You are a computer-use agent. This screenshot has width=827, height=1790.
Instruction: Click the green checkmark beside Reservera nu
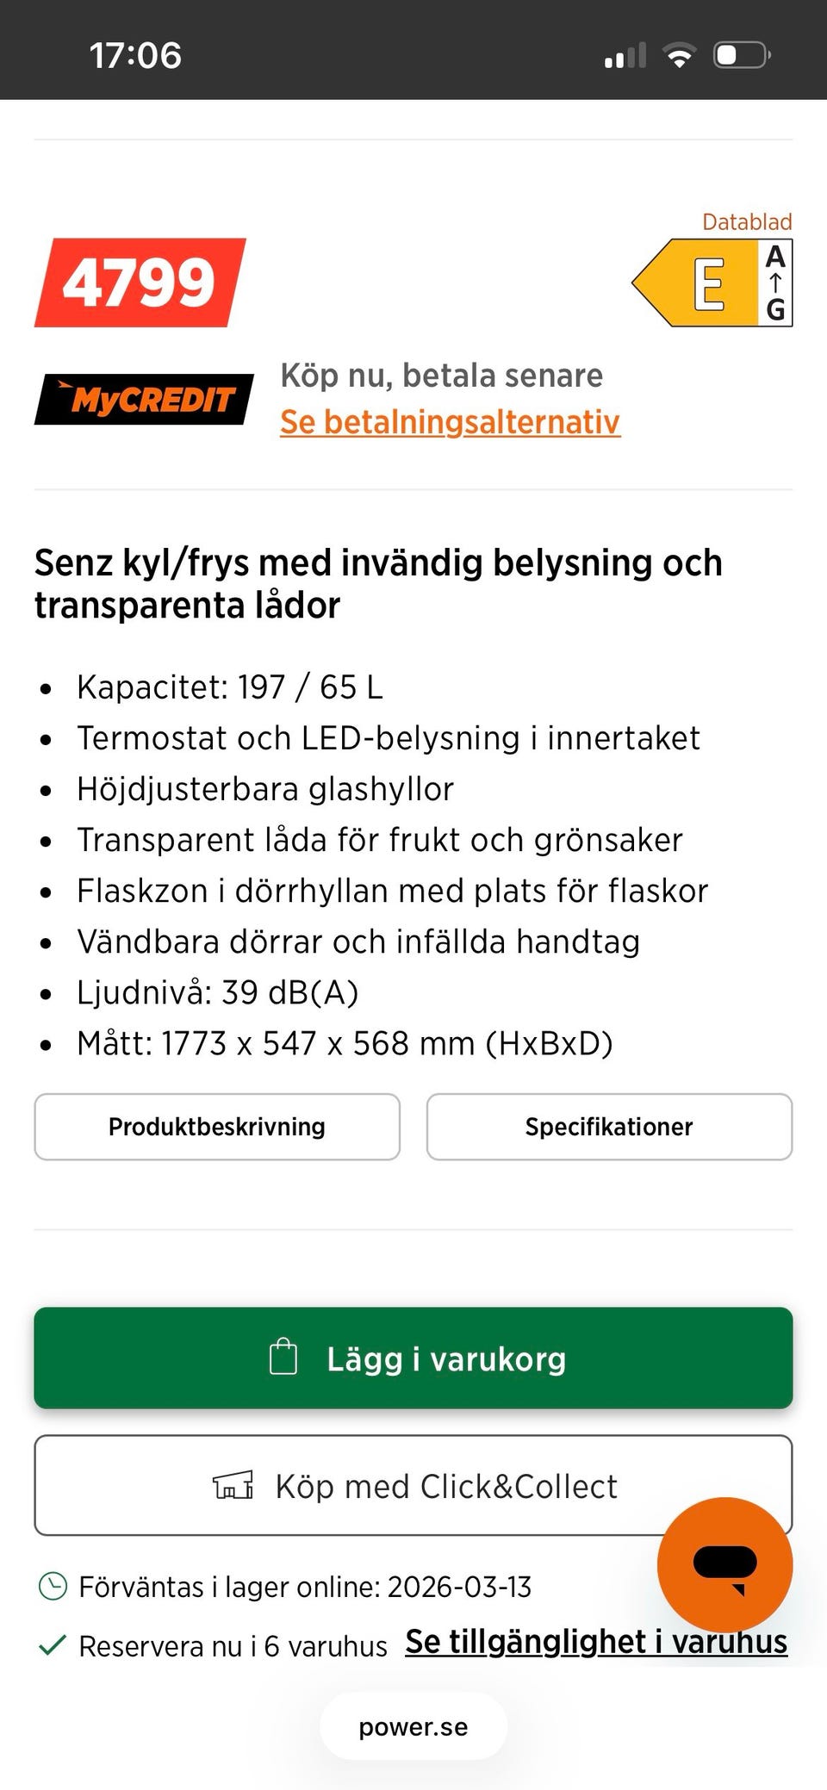coord(53,1645)
